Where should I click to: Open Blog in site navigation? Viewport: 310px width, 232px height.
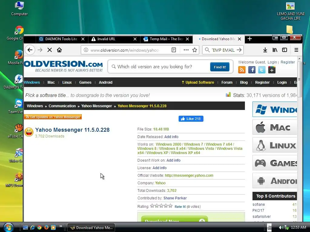pyautogui.click(x=244, y=82)
